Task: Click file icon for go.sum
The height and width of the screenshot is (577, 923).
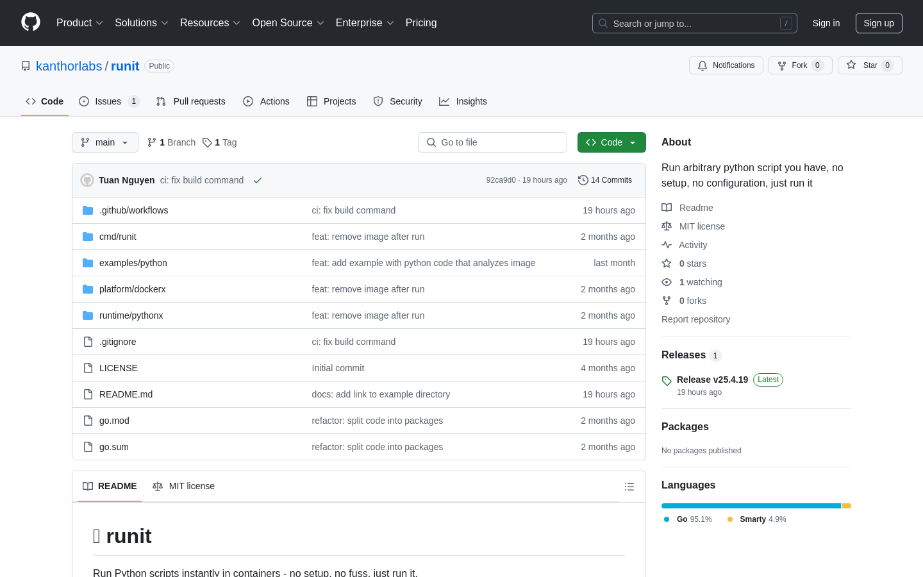Action: [88, 447]
